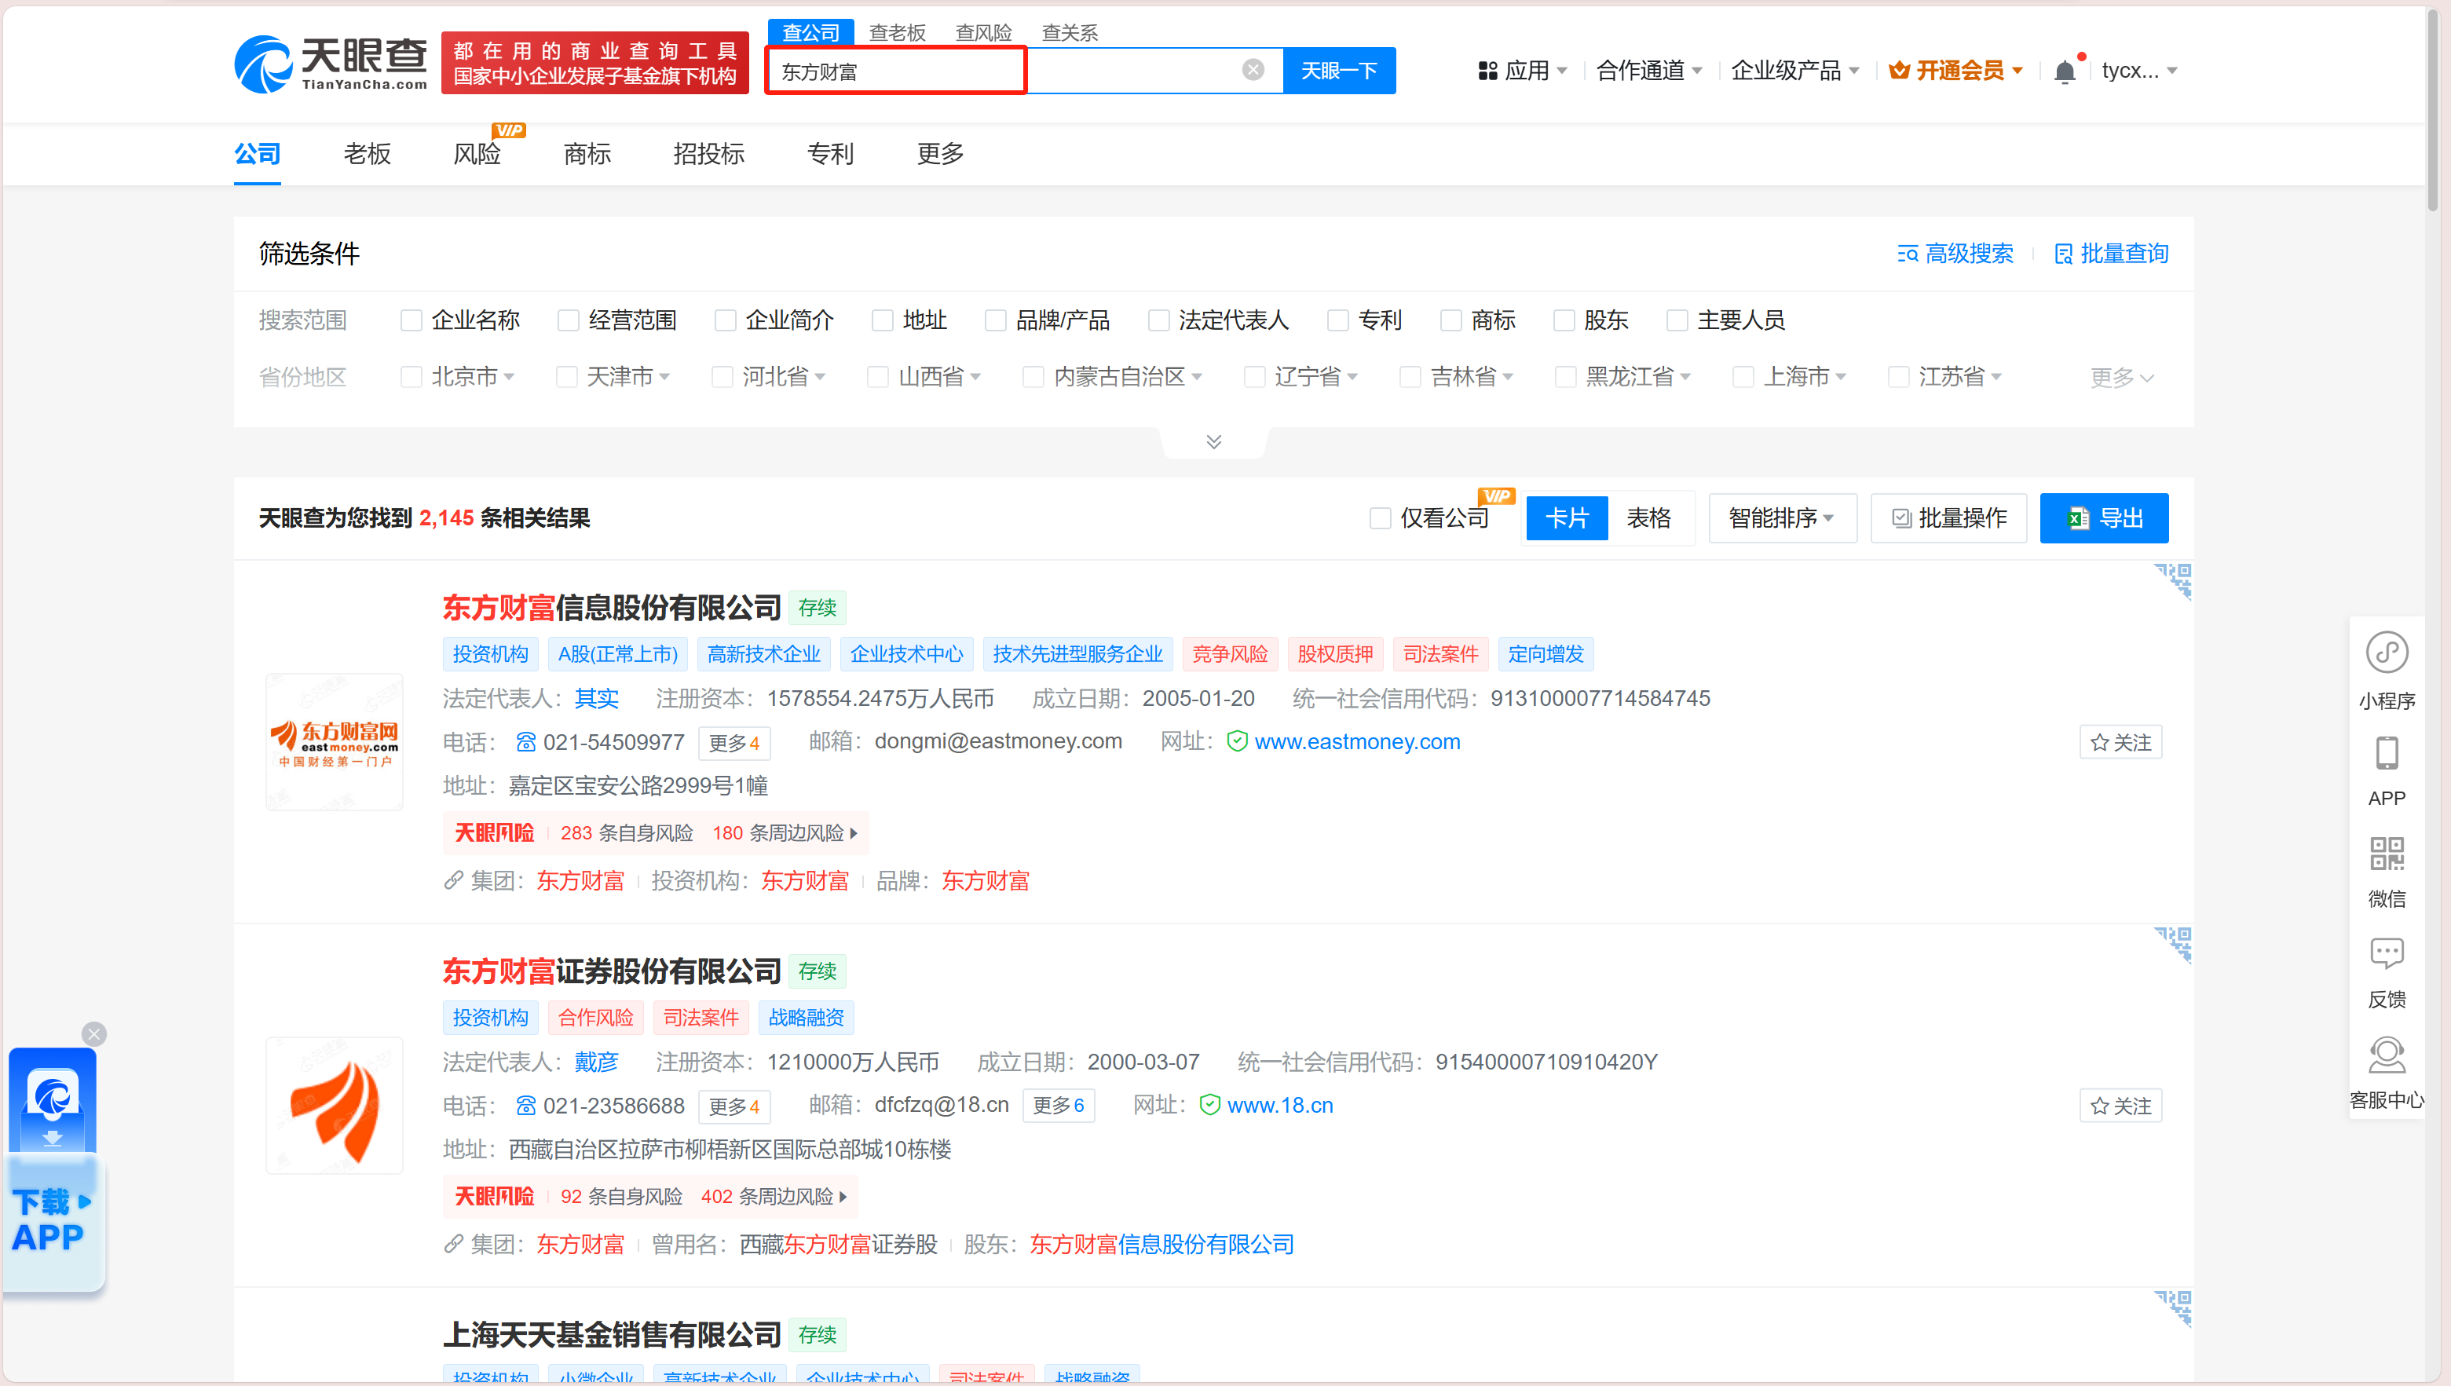Open 批量查询 batch query
Screen dimensions: 2451x1386
pyautogui.click(x=2110, y=253)
